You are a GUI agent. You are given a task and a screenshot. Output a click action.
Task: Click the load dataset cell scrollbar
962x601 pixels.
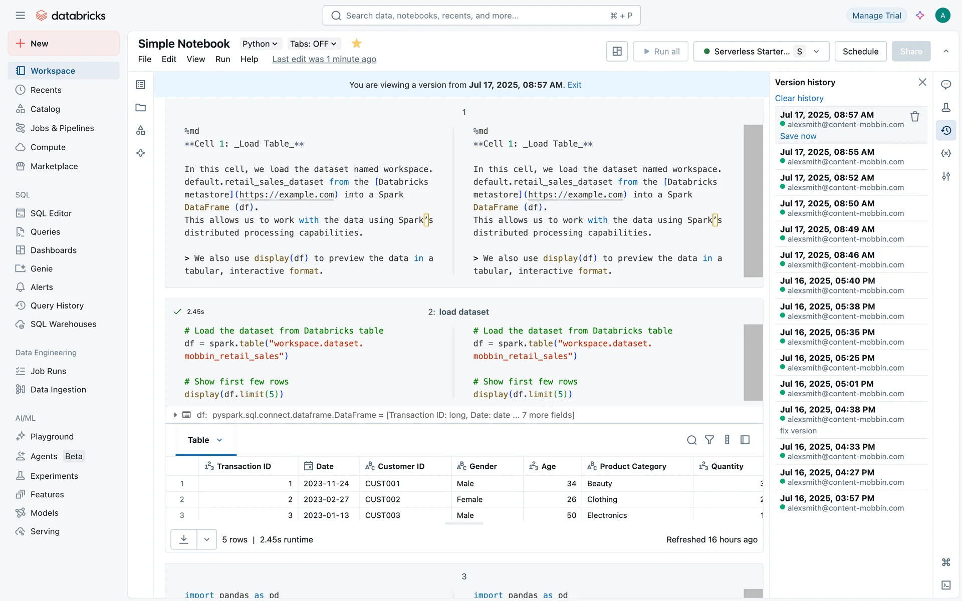pyautogui.click(x=753, y=362)
